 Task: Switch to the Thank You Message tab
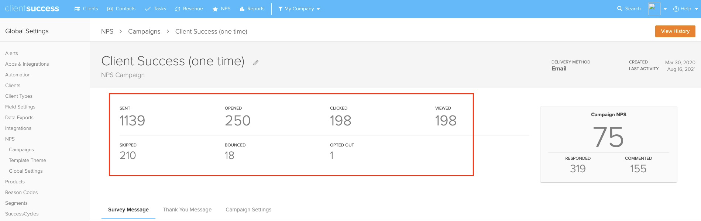pyautogui.click(x=187, y=210)
